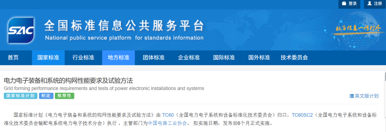
Task: Open the 登录 login button
Action: (x=349, y=4)
